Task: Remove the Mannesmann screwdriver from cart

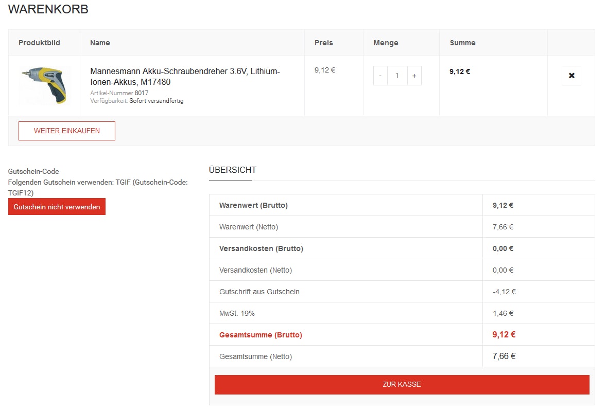Action: point(571,76)
